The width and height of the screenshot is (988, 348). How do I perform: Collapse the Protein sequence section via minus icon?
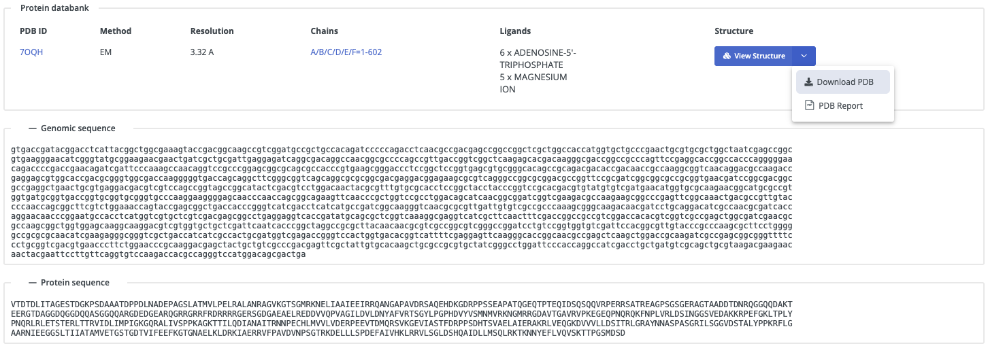pyautogui.click(x=32, y=283)
